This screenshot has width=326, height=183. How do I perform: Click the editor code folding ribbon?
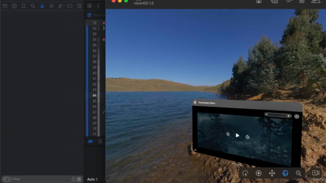pos(99,81)
